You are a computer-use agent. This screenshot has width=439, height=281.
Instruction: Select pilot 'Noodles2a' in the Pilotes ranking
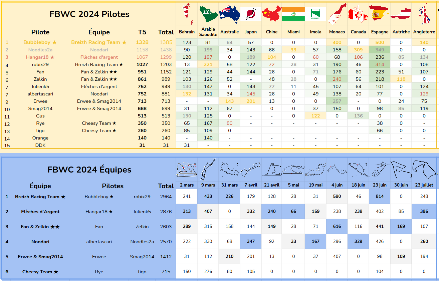point(40,50)
